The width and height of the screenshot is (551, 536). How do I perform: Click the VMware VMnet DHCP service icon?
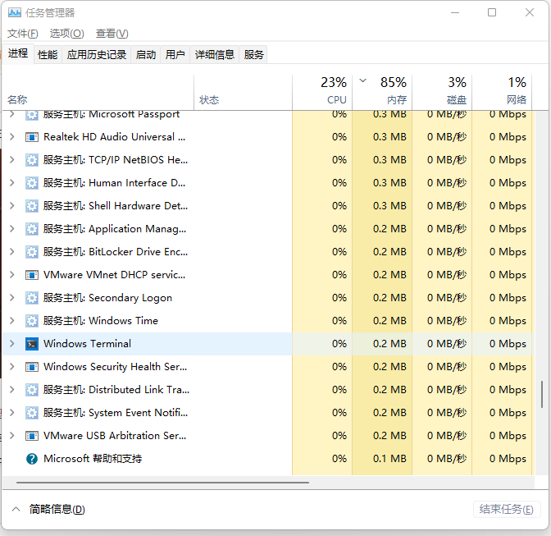coord(32,275)
